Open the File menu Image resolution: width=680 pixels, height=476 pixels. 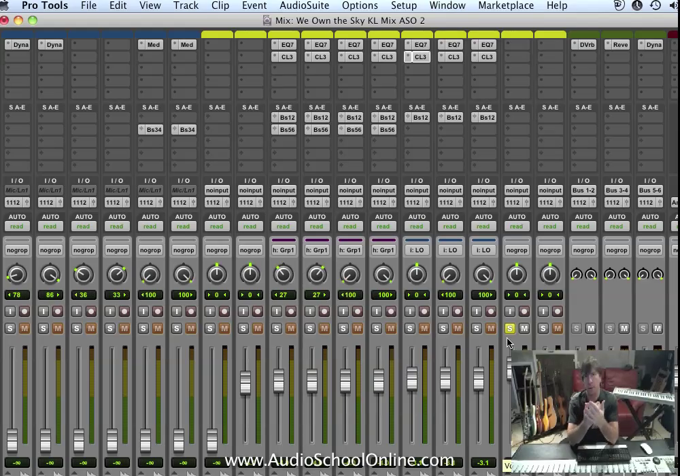pos(88,5)
